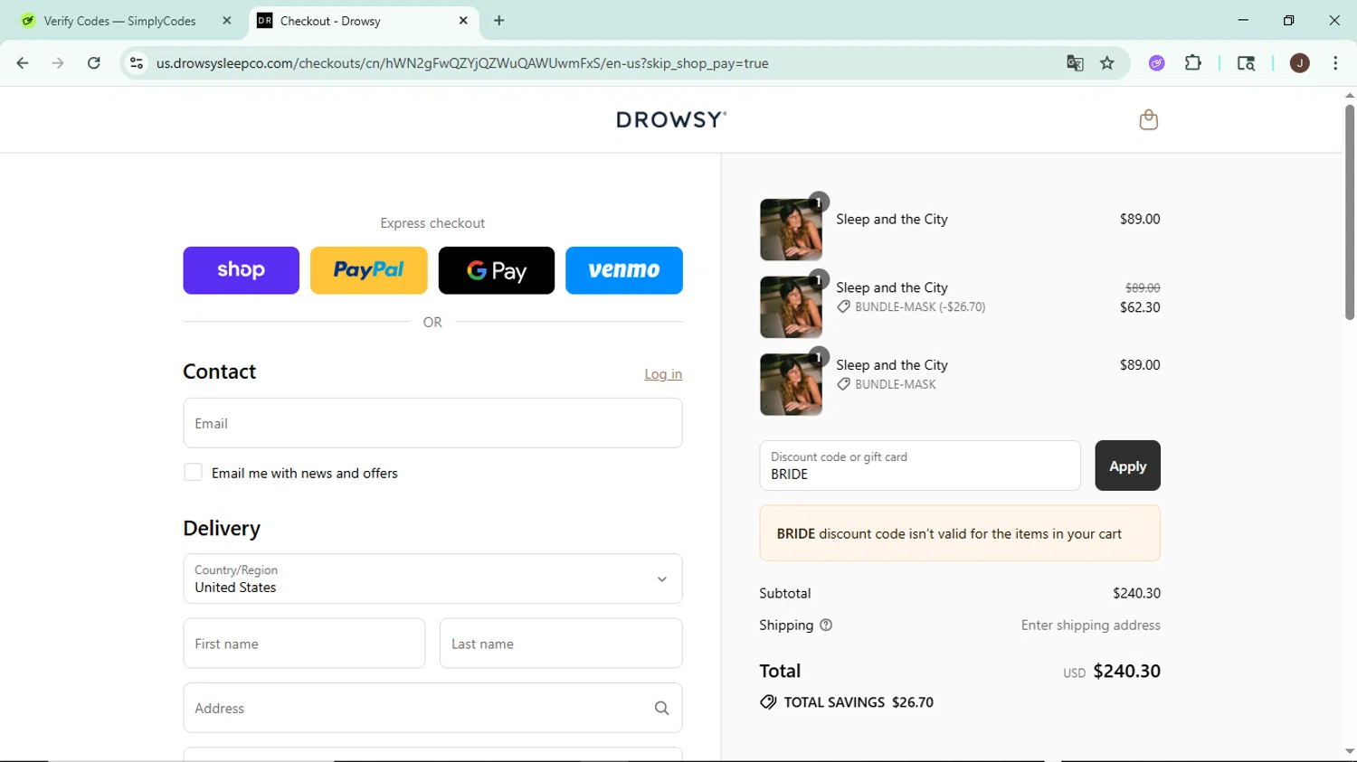Image resolution: width=1357 pixels, height=762 pixels.
Task: Click the browser address bar URL
Action: 462,63
